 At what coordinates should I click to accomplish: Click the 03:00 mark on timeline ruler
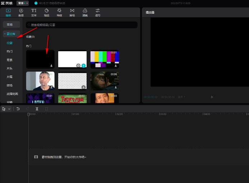pyautogui.click(x=163, y=114)
